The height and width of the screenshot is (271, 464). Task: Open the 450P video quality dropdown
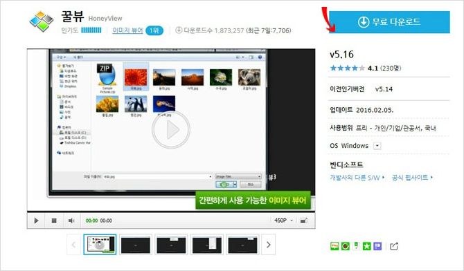tap(283, 221)
